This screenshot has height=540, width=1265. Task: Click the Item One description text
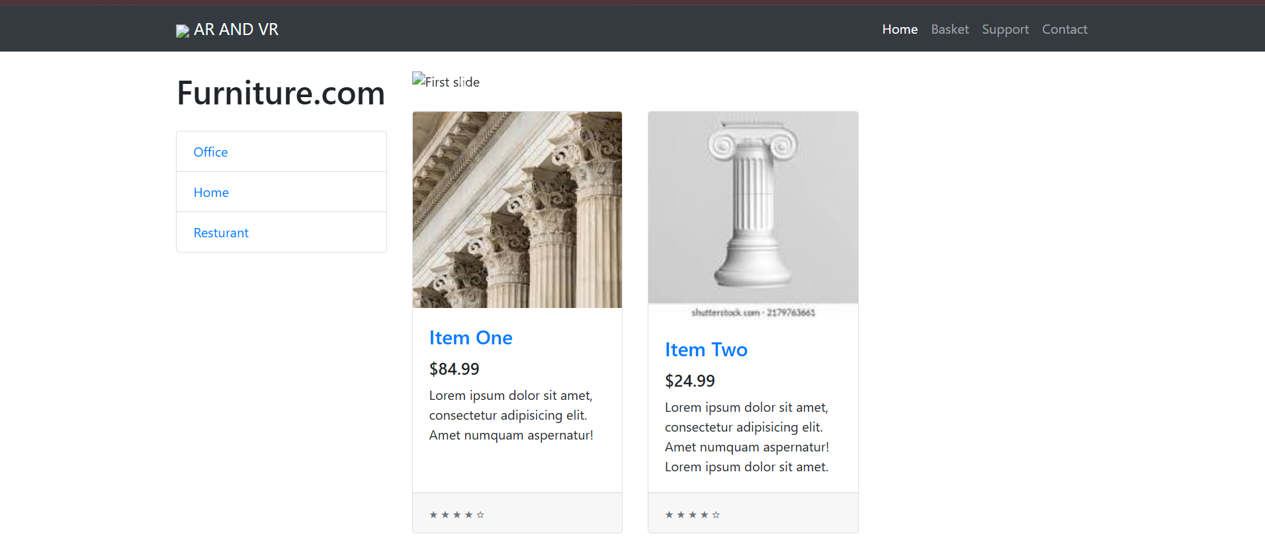(511, 415)
